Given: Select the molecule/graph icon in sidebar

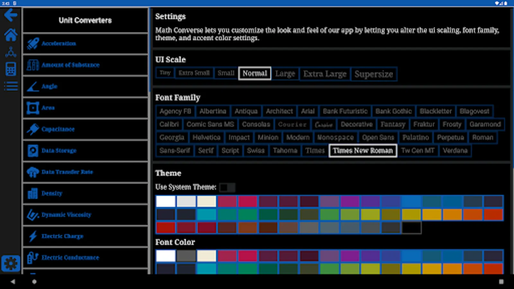Looking at the screenshot, I should (11, 52).
